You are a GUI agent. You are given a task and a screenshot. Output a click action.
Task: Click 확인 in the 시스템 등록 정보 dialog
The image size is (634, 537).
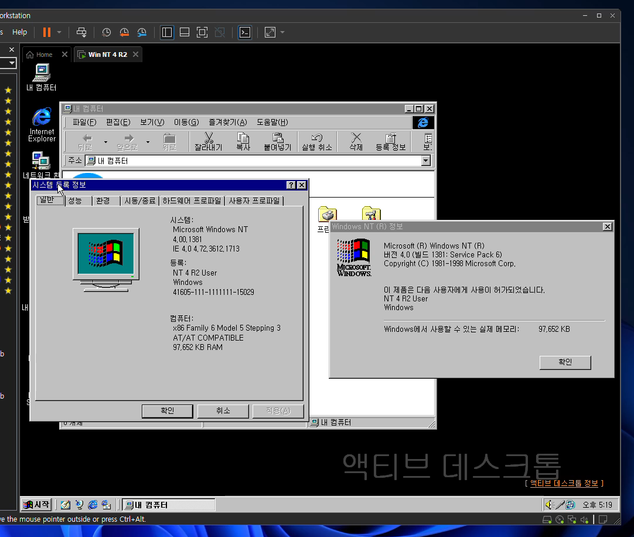168,411
